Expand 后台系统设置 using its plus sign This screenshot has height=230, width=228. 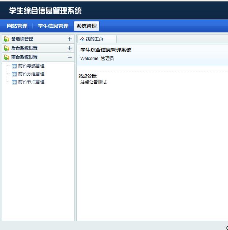click(x=70, y=48)
